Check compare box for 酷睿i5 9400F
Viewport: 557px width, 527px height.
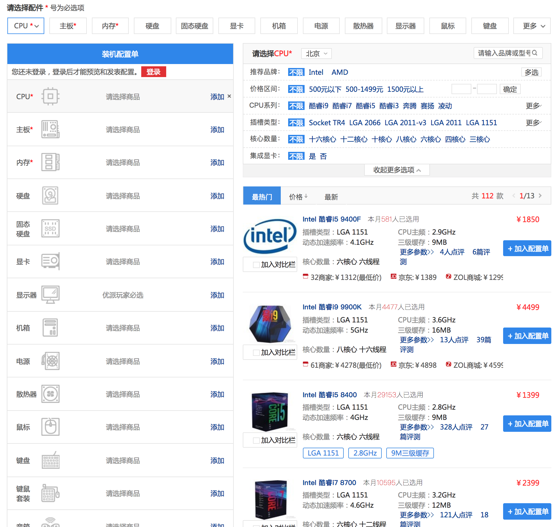tap(256, 265)
